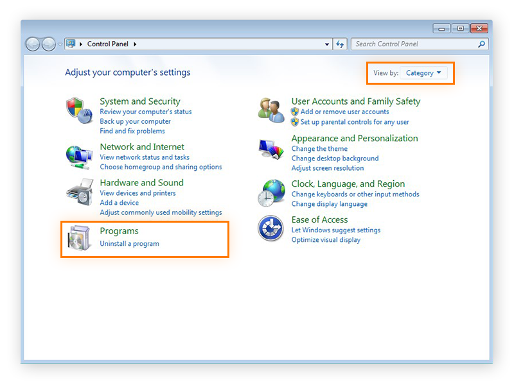Click the search magnifying glass icon
Viewport: 514px width, 385px height.
click(x=481, y=44)
